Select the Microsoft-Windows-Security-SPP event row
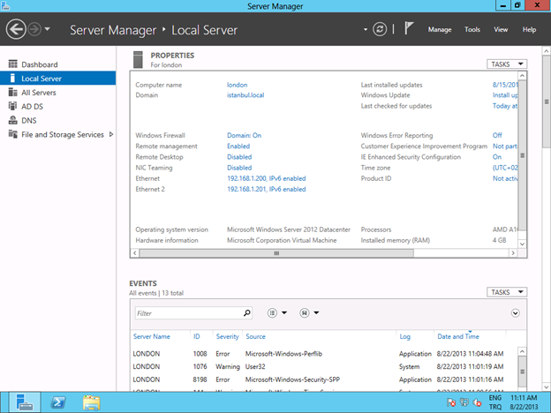The width and height of the screenshot is (551, 413). click(x=323, y=380)
